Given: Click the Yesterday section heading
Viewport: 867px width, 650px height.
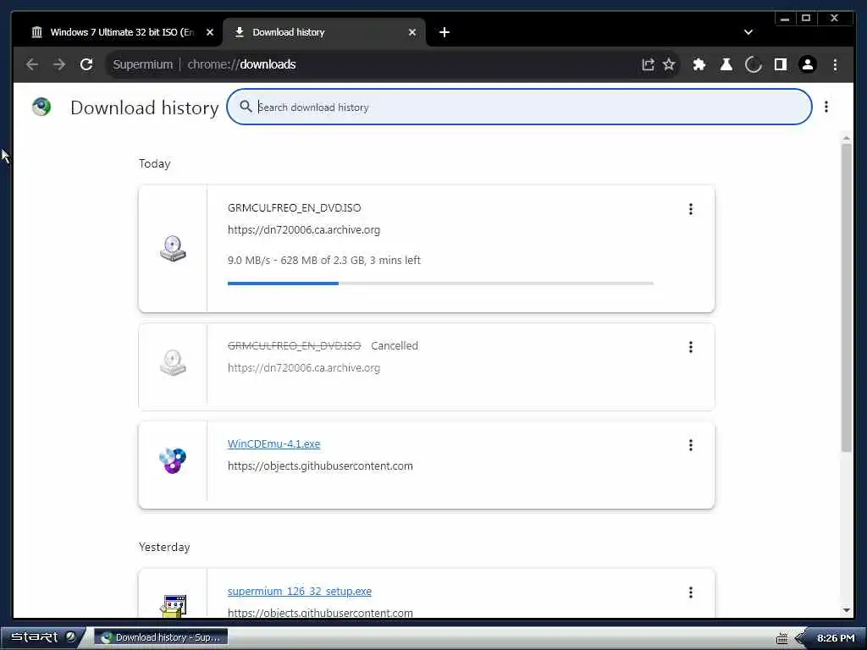Looking at the screenshot, I should pos(164,547).
